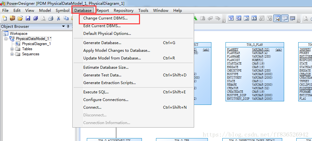Choose Generate Database...
This screenshot has height=141, width=312.
coord(133,43)
